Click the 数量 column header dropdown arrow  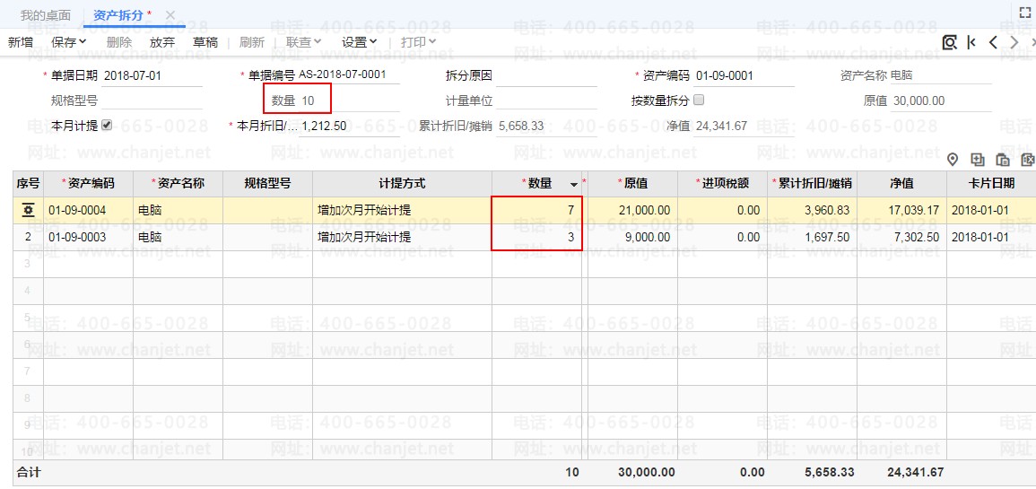click(574, 184)
